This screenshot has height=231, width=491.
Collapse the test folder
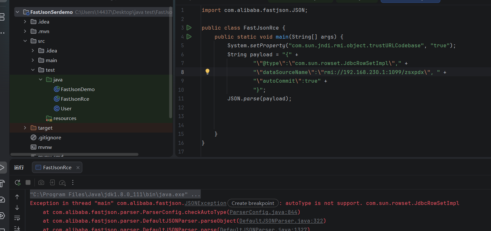pos(33,70)
